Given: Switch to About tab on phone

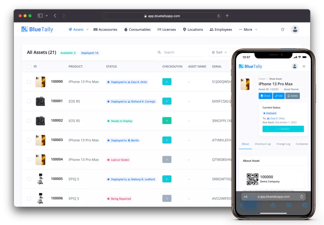Looking at the screenshot, I should [x=245, y=144].
